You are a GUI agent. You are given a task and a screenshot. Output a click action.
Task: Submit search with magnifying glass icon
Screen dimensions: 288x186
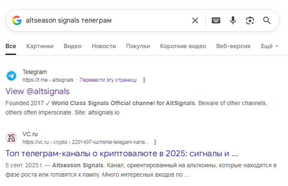click(267, 20)
